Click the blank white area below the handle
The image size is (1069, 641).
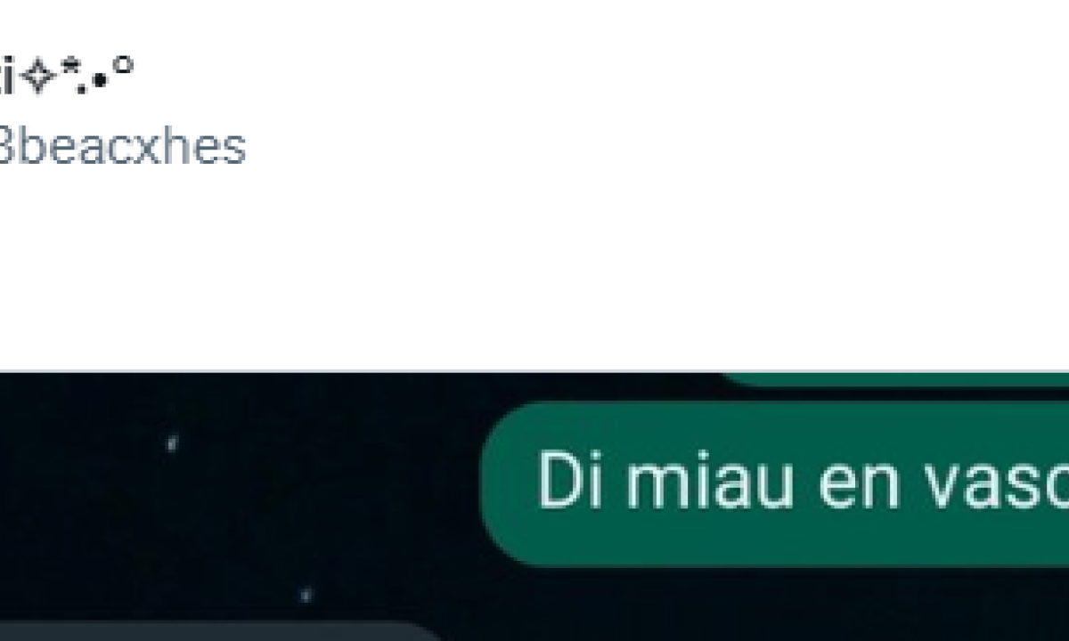pyautogui.click(x=534, y=267)
